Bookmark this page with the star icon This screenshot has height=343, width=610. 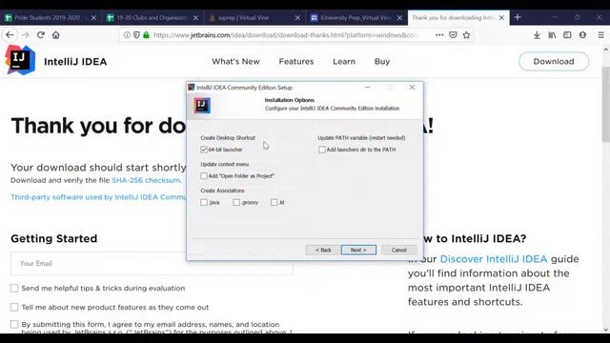coord(466,35)
